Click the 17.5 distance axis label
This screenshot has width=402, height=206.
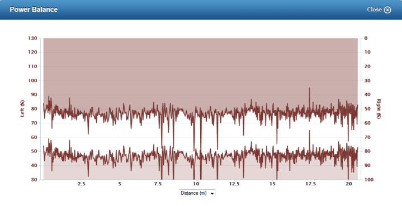310,184
